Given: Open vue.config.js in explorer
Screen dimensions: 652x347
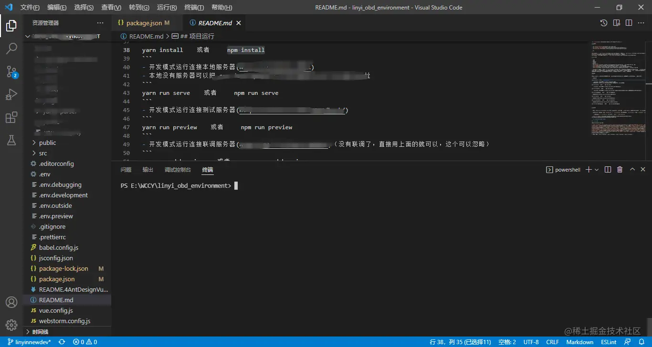Looking at the screenshot, I should (x=67, y=310).
